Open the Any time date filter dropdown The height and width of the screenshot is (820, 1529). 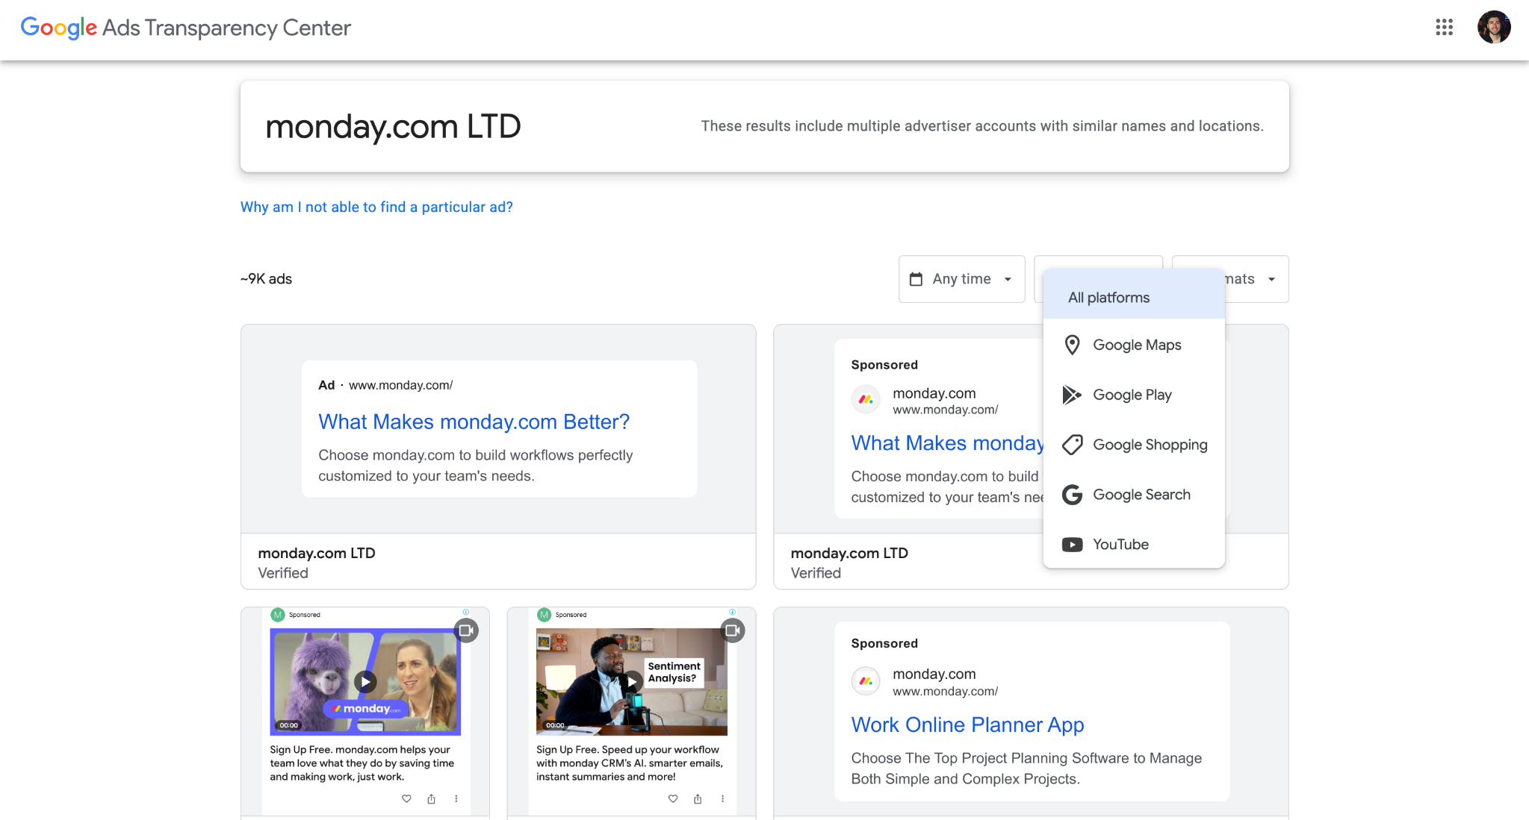[x=961, y=278]
